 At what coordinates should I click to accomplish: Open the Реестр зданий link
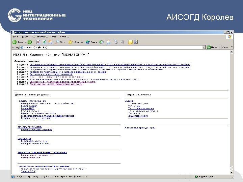(x=29, y=106)
